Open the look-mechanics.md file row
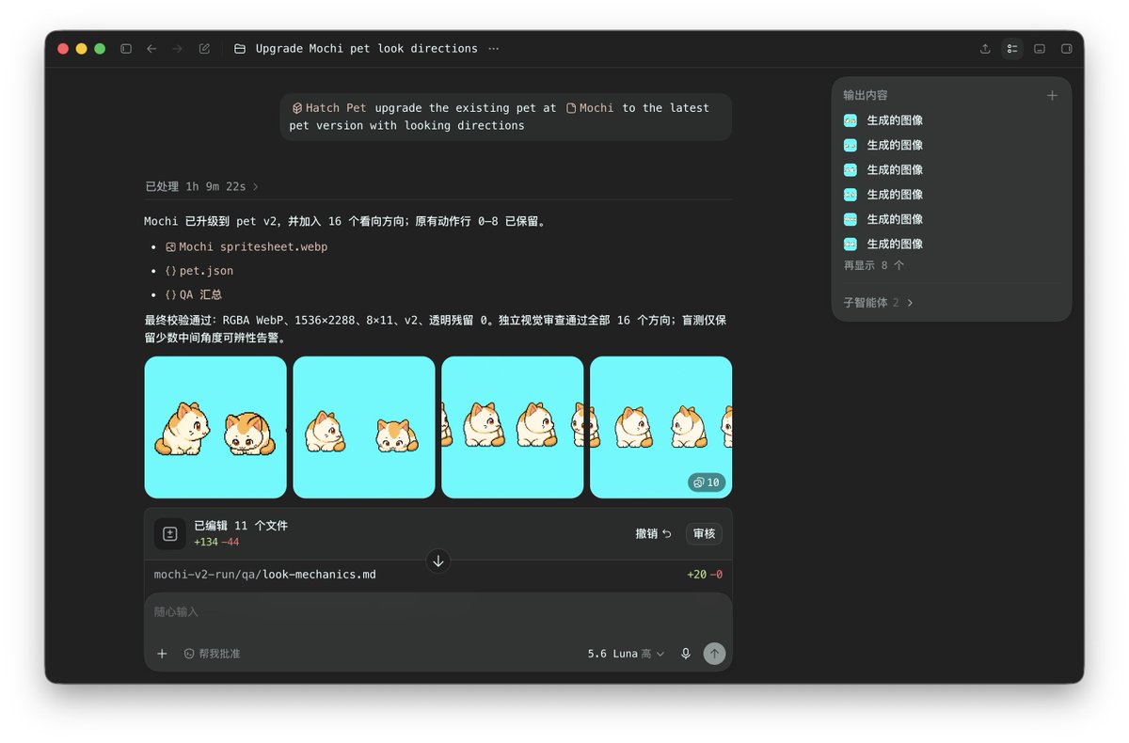The height and width of the screenshot is (743, 1129). pyautogui.click(x=438, y=575)
